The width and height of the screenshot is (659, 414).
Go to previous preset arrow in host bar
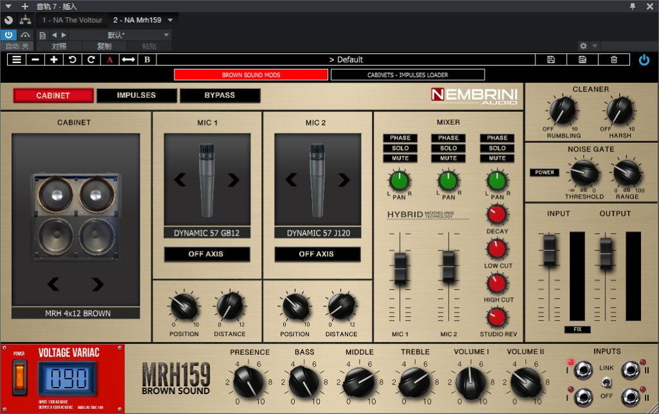(x=54, y=35)
